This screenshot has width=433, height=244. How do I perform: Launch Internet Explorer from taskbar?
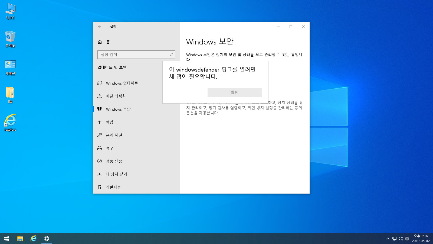(33, 239)
